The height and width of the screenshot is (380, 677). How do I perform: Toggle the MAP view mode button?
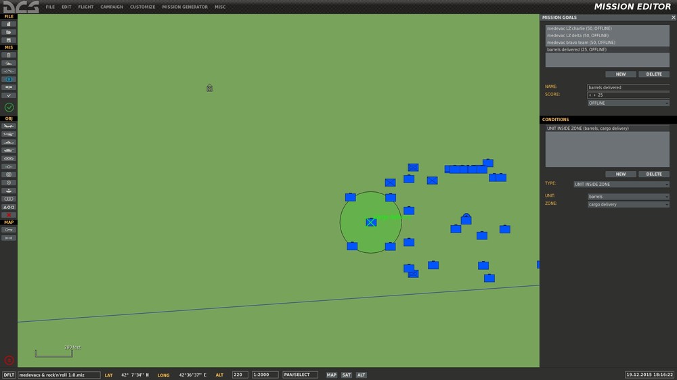(x=331, y=375)
